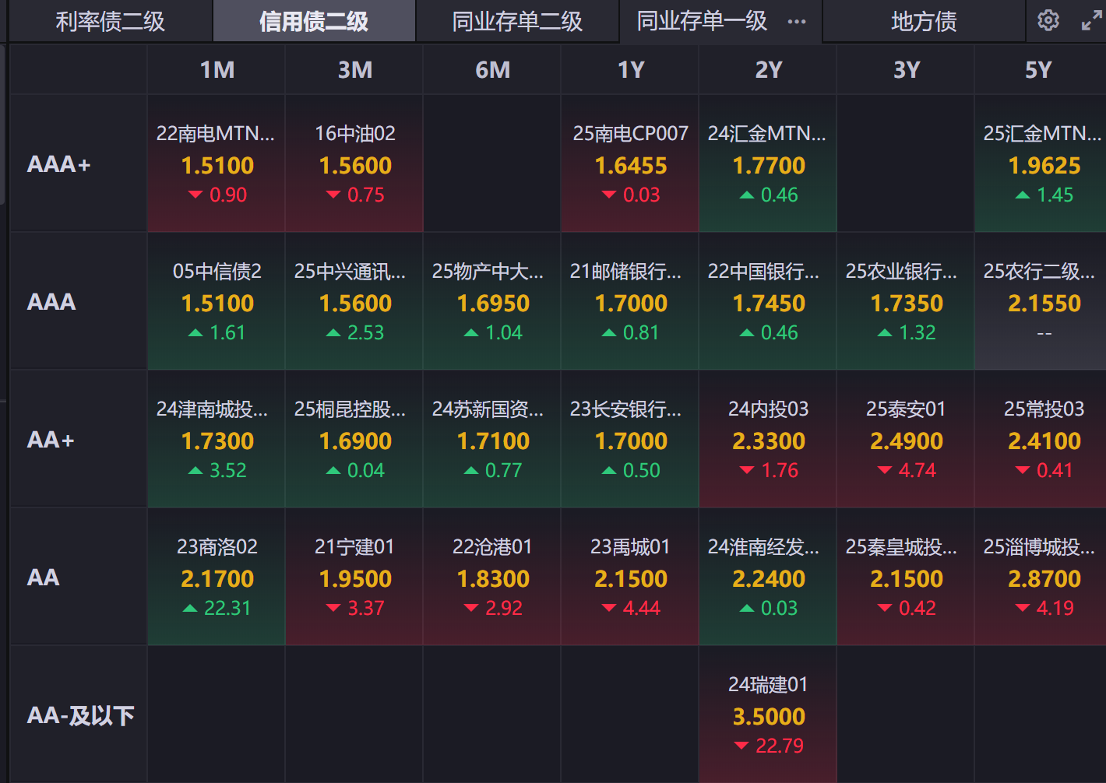Select the AAA+ rating row label

pyautogui.click(x=59, y=164)
